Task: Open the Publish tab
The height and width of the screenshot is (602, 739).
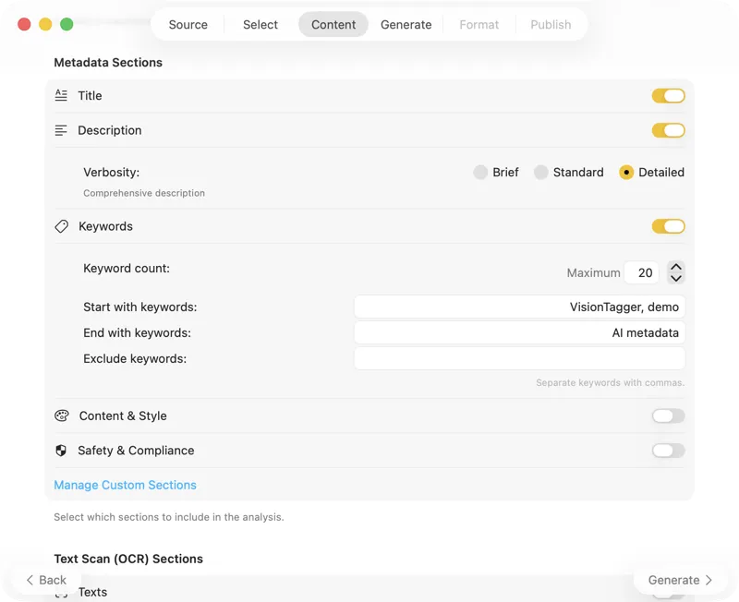Action: coord(551,25)
